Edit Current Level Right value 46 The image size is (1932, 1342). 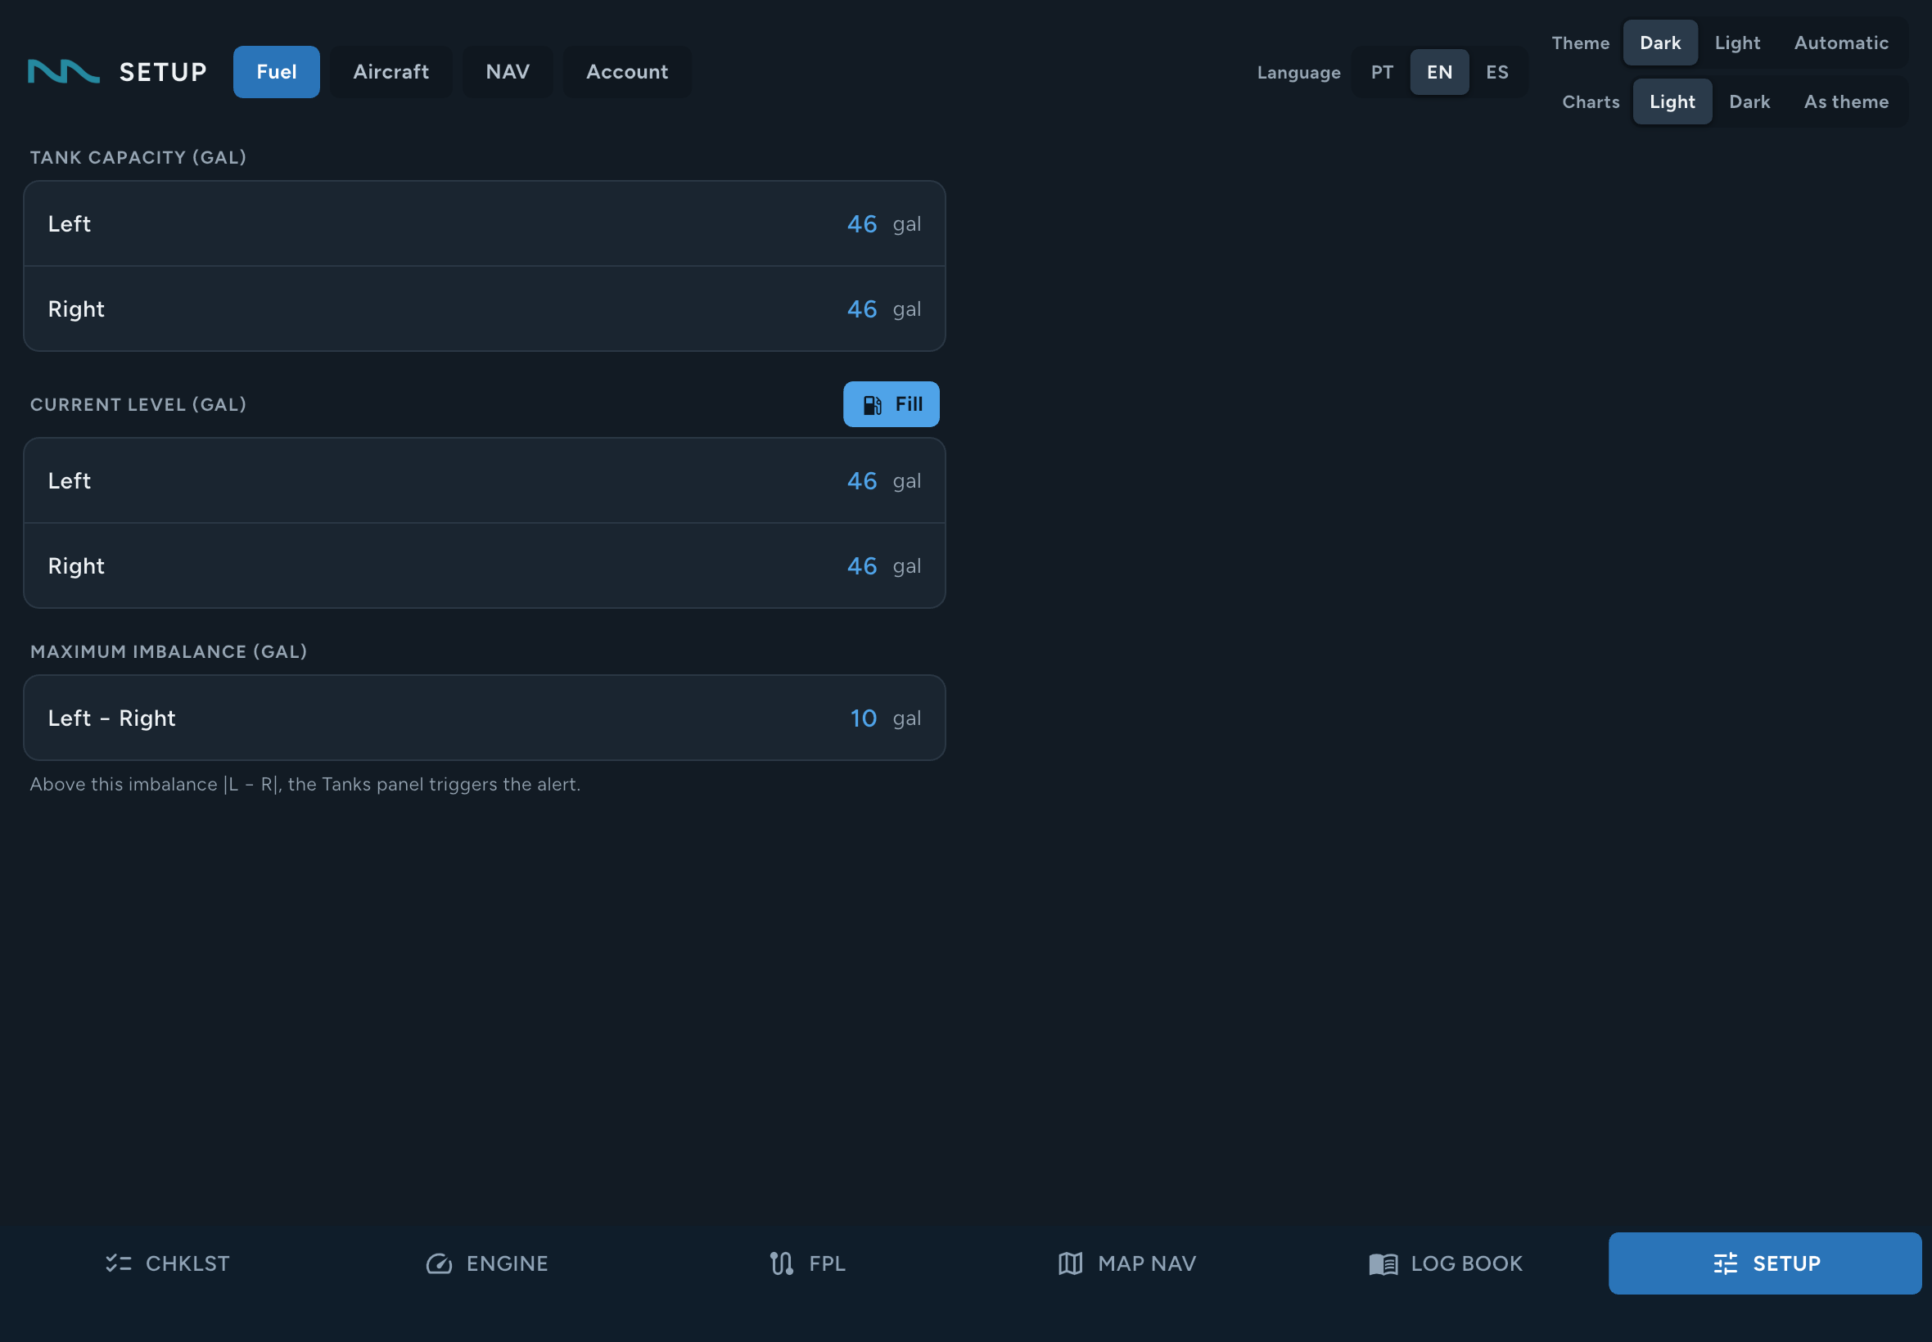[x=861, y=565]
